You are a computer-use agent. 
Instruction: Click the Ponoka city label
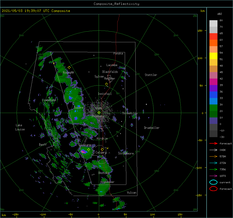[118, 53]
